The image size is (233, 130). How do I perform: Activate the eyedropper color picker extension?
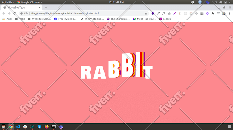point(158,13)
